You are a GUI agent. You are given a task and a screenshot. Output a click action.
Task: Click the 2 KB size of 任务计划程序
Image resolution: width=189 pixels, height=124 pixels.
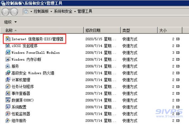176,87
